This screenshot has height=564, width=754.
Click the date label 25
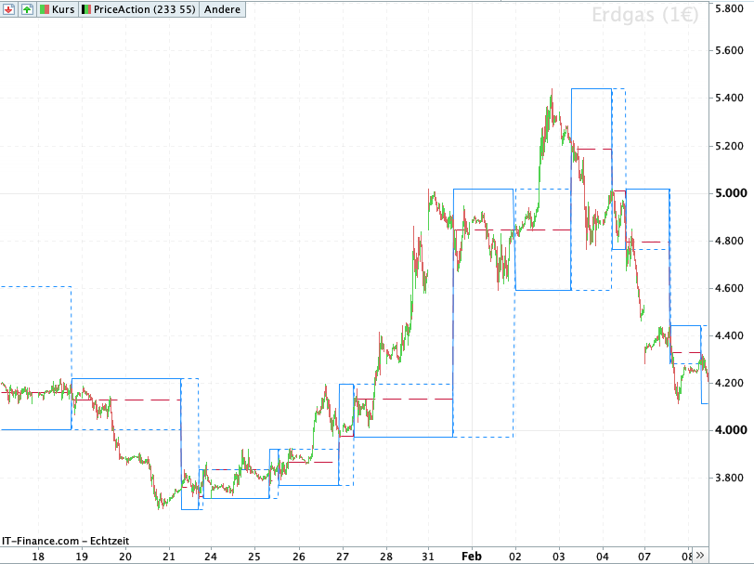254,557
